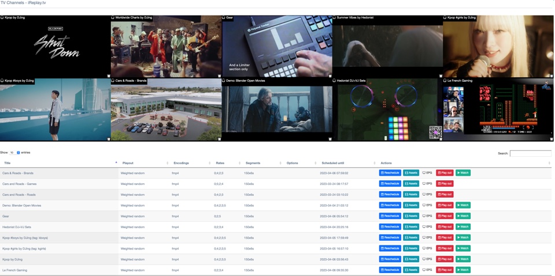The height and width of the screenshot is (276, 555).
Task: Click headphones icon on Hedonist DJ+VJ Sets tile
Action: (335, 81)
